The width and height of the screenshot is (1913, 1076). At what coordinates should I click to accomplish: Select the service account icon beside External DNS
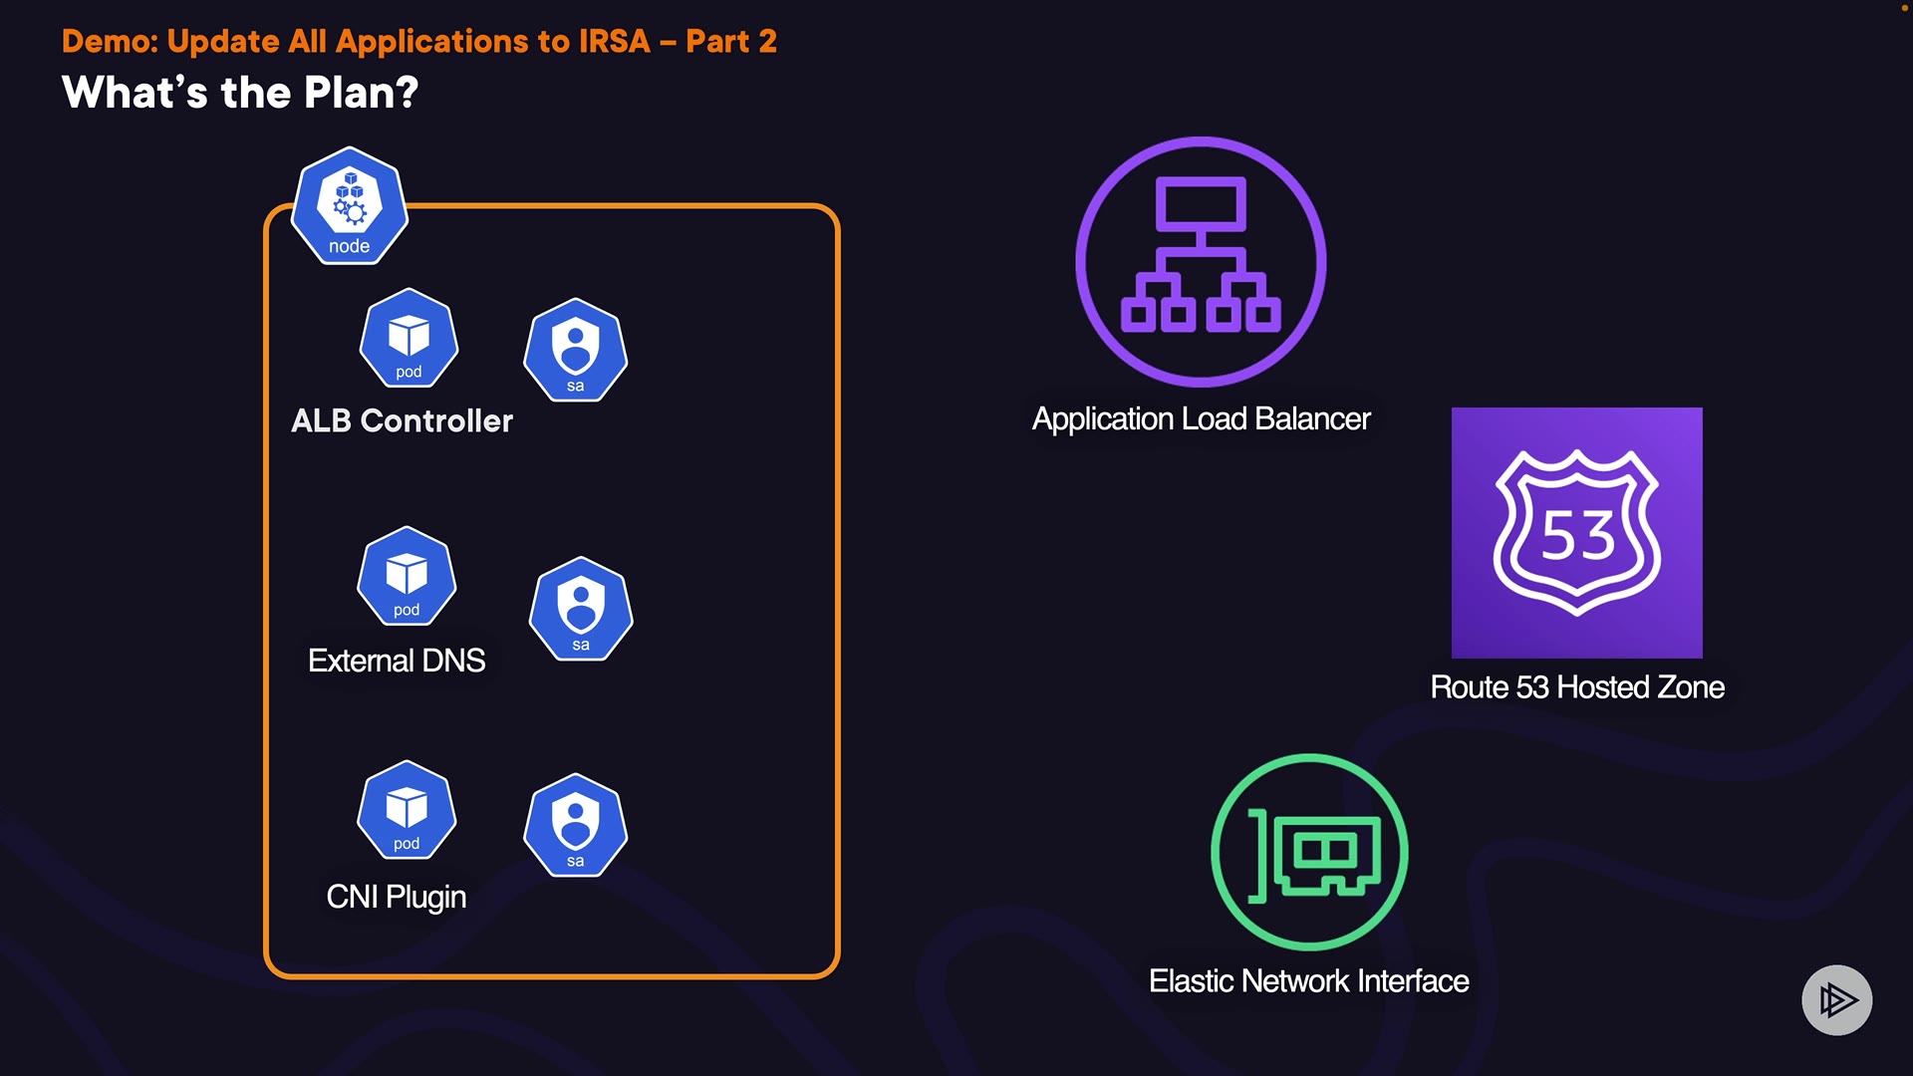[x=581, y=609]
